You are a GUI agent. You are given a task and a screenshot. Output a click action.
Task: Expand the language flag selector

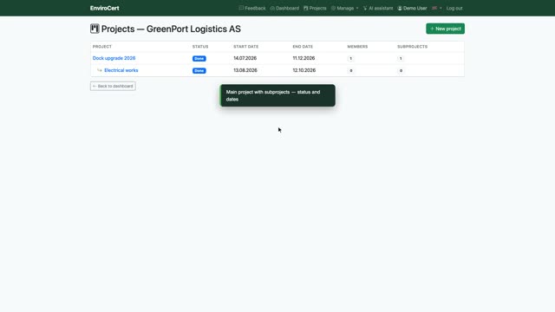(x=437, y=8)
